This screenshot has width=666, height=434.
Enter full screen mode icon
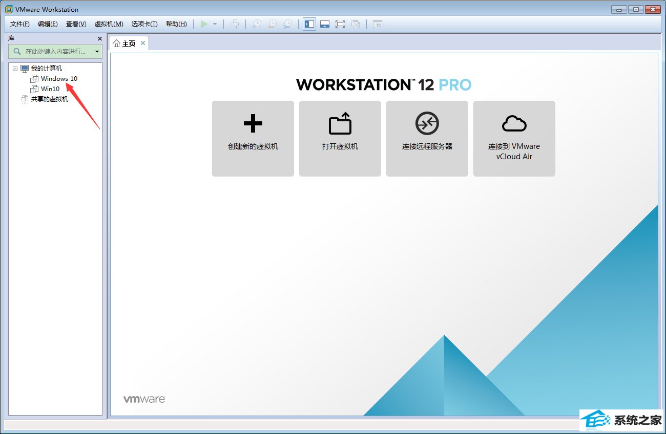tap(340, 24)
